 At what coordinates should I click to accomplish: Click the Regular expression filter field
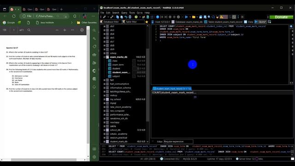(x=178, y=142)
